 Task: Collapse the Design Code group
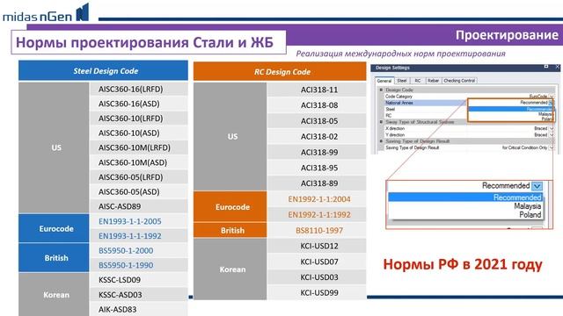click(381, 90)
